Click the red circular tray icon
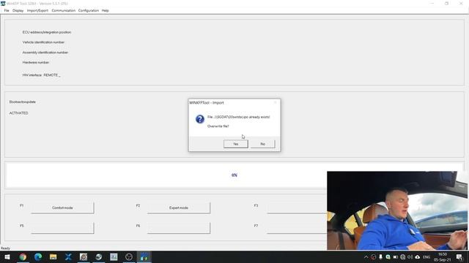The height and width of the screenshot is (263, 469). [x=373, y=256]
